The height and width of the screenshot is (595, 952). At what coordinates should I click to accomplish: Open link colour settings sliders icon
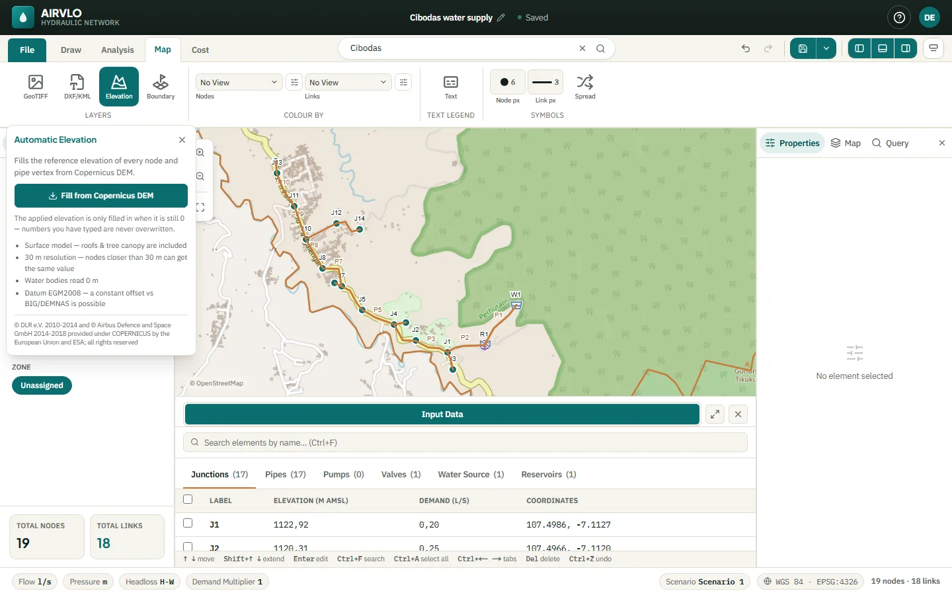(x=403, y=82)
